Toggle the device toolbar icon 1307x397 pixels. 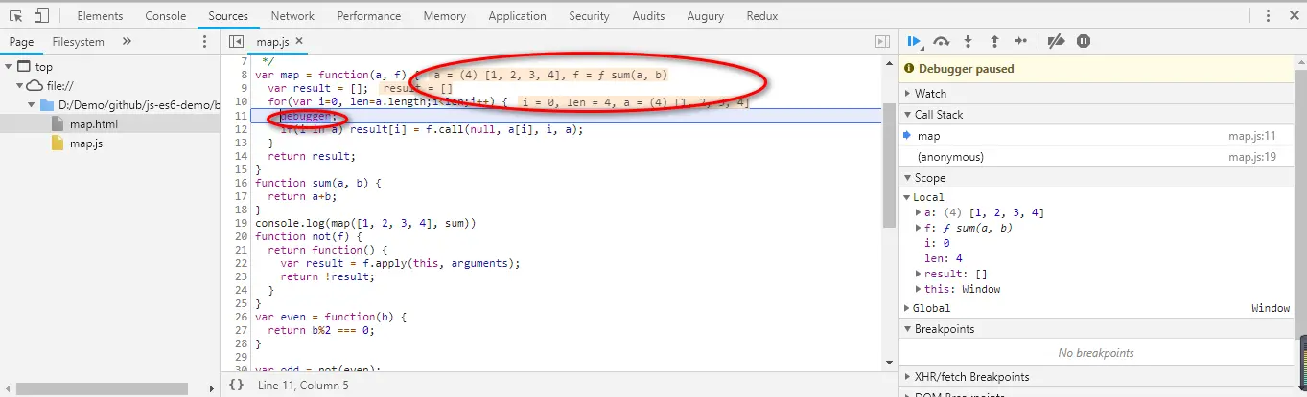(41, 16)
